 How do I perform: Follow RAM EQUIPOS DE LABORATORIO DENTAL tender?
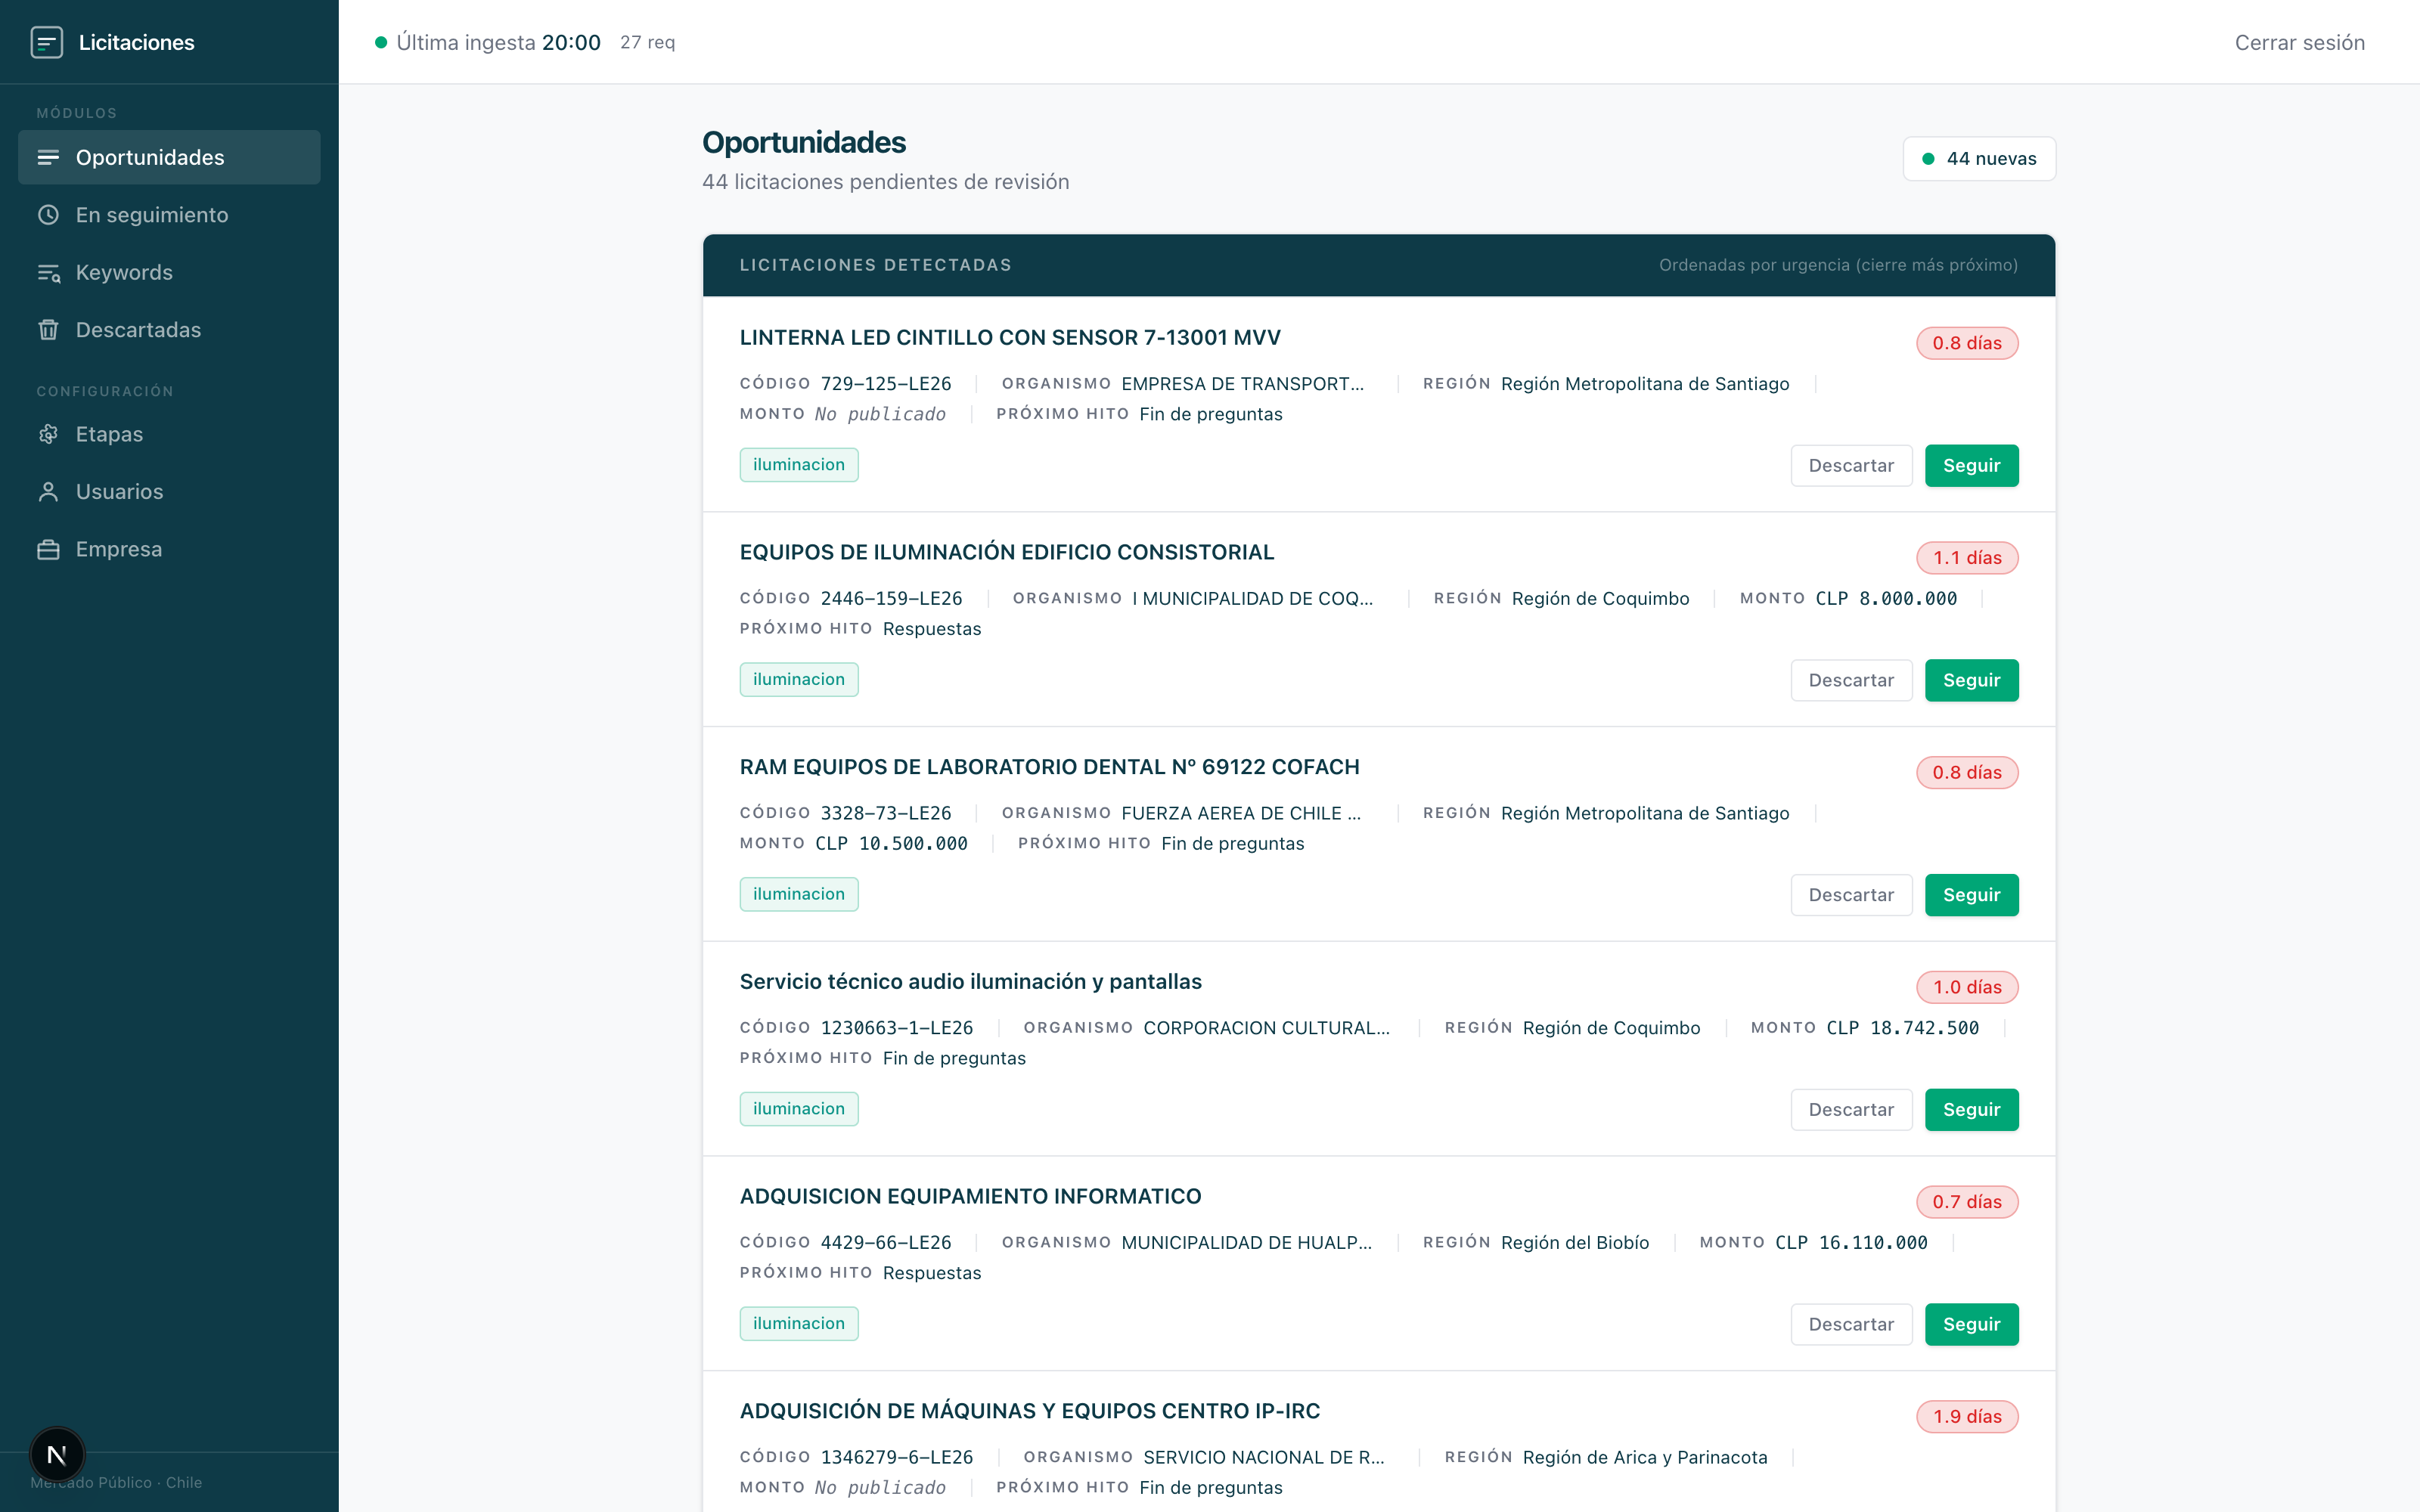click(x=1971, y=895)
